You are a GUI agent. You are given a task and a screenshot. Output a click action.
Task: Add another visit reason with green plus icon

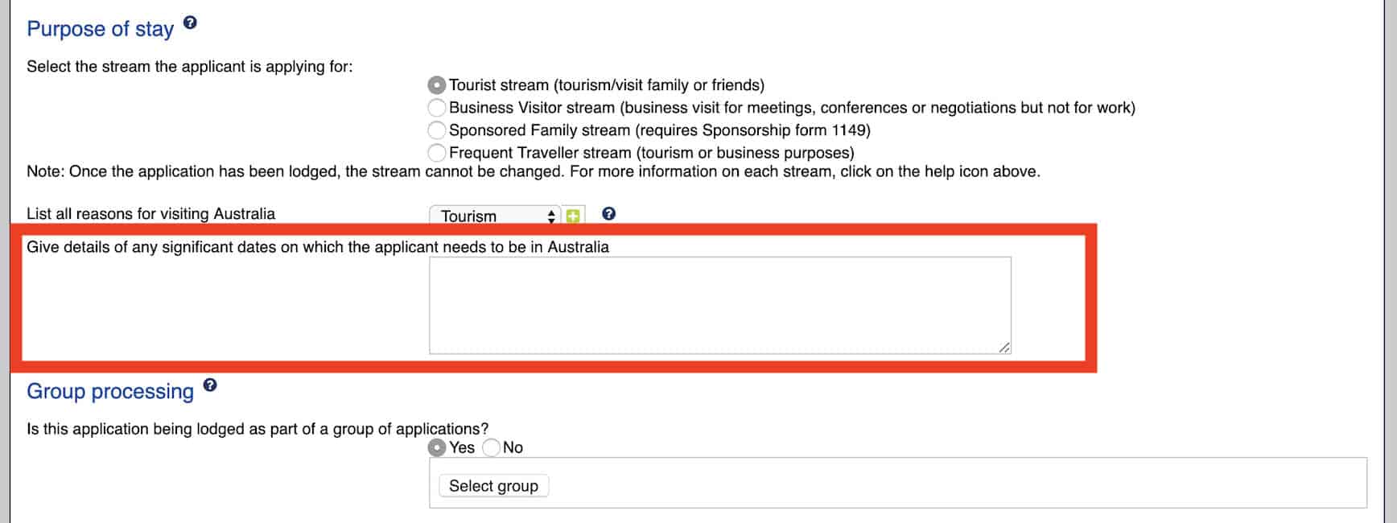click(x=573, y=216)
